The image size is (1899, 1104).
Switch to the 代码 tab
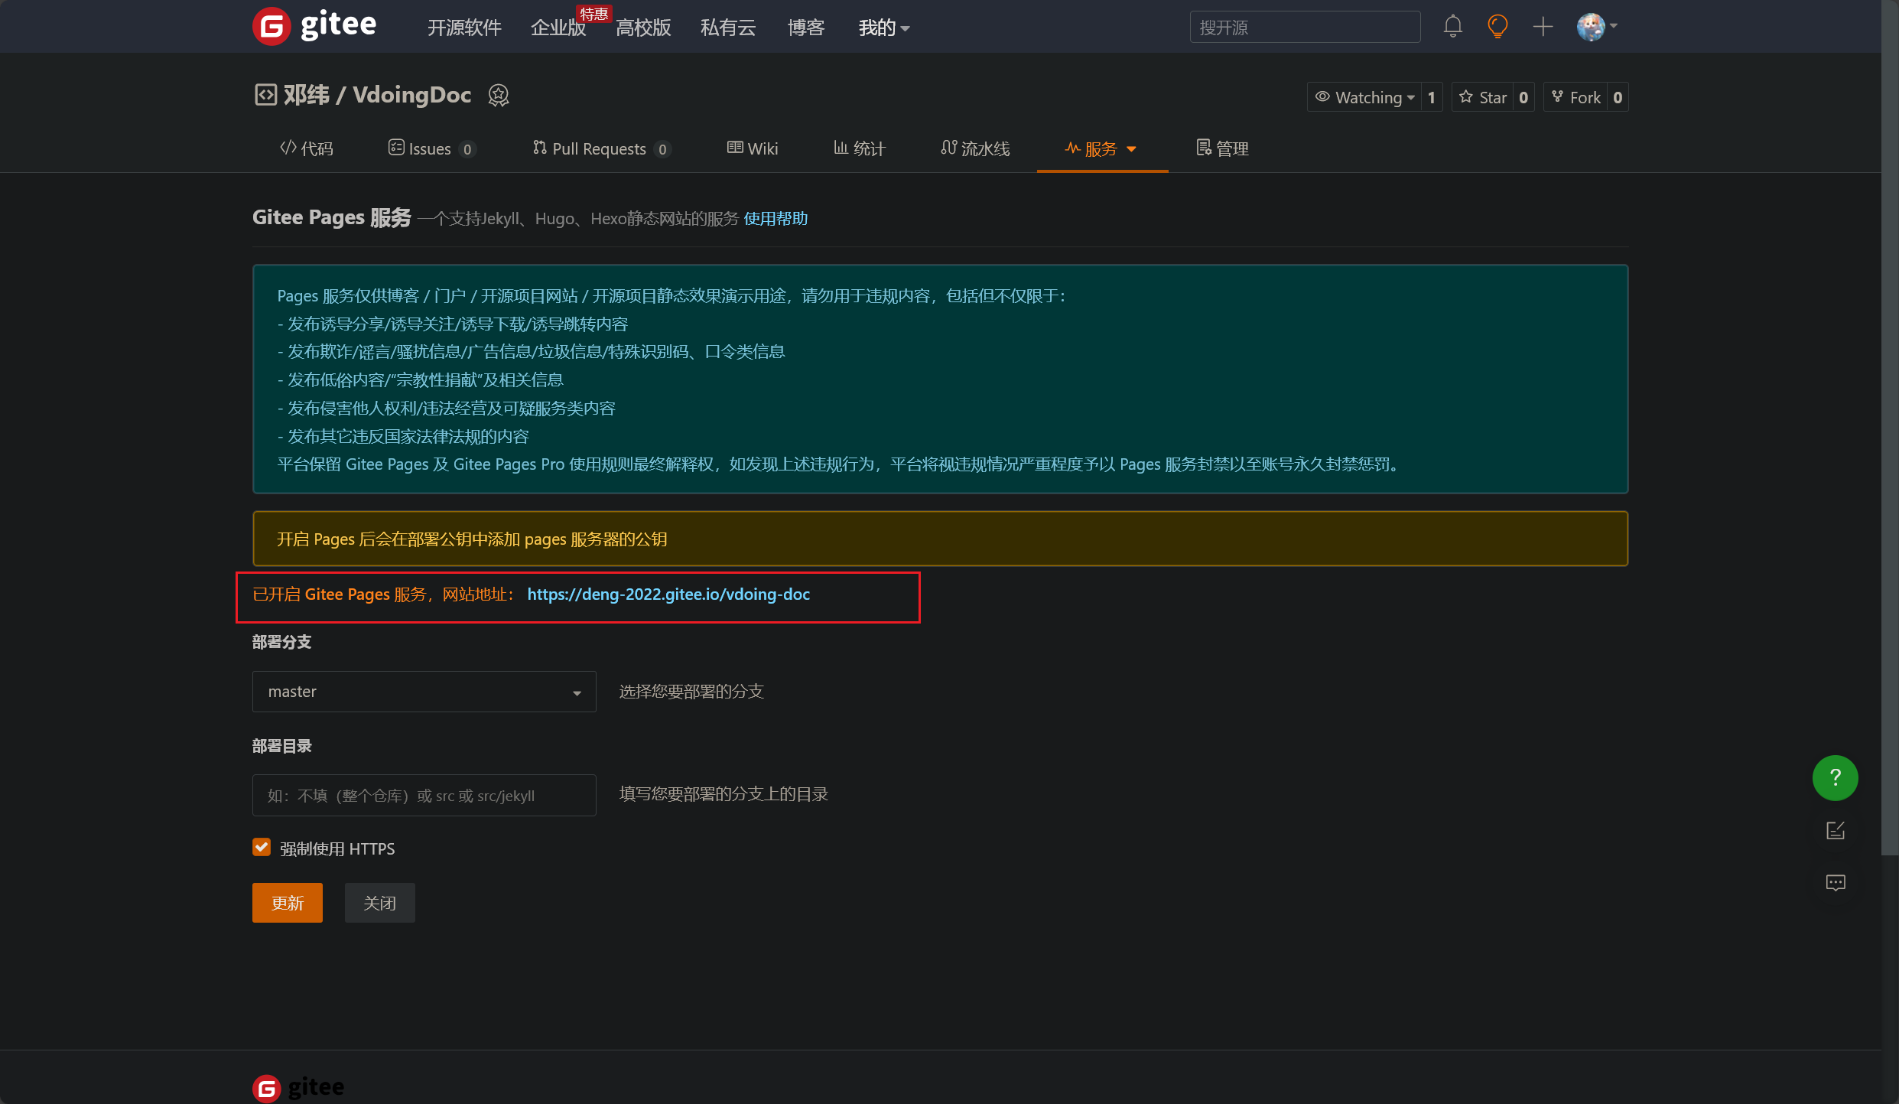point(306,148)
